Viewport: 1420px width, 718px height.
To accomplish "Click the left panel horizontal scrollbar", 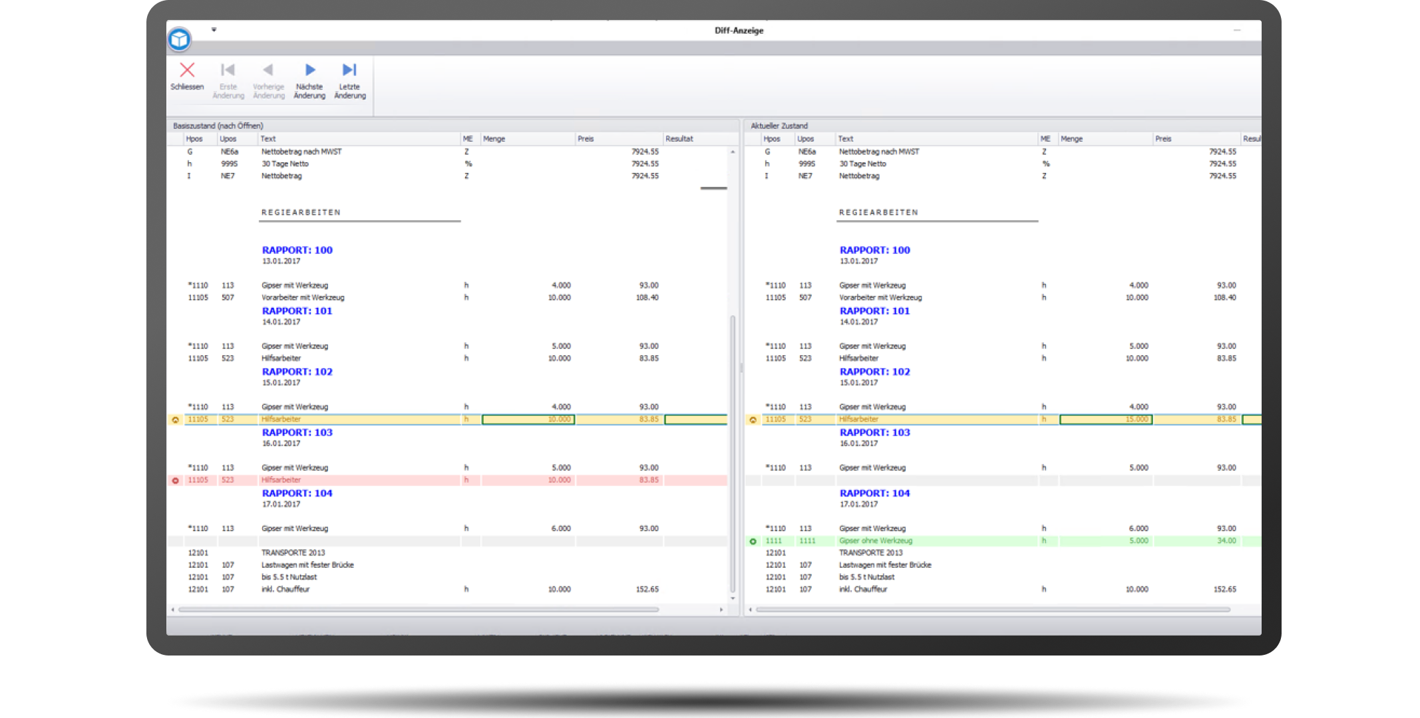I will tap(419, 610).
